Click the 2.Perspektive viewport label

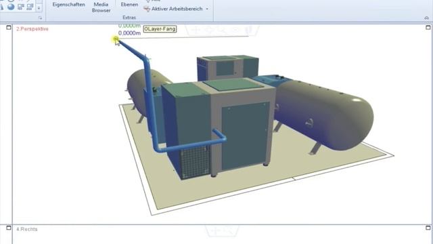point(32,28)
